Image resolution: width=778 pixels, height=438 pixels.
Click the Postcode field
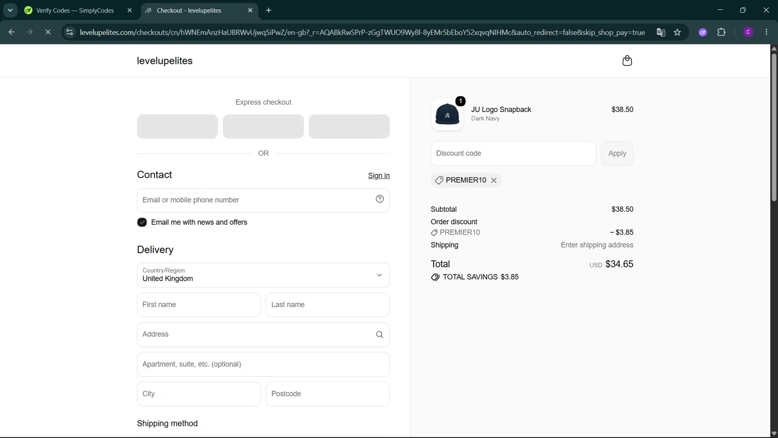pyautogui.click(x=328, y=394)
